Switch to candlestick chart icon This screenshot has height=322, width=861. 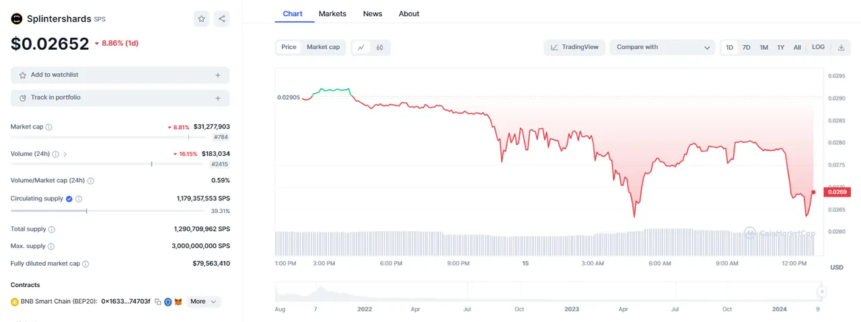point(380,47)
